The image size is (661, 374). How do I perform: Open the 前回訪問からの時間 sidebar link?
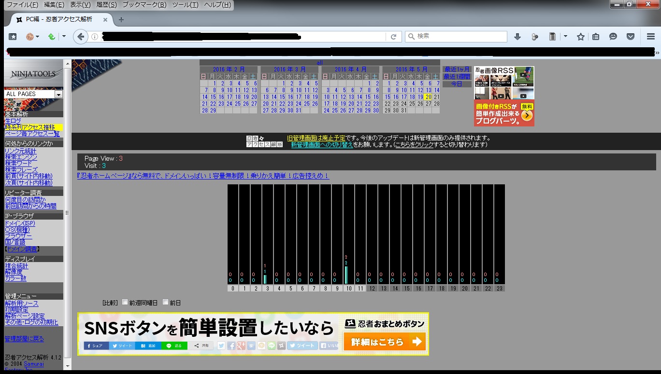(x=30, y=206)
